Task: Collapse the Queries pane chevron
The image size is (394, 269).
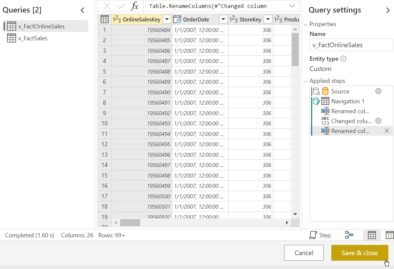Action: [82, 10]
